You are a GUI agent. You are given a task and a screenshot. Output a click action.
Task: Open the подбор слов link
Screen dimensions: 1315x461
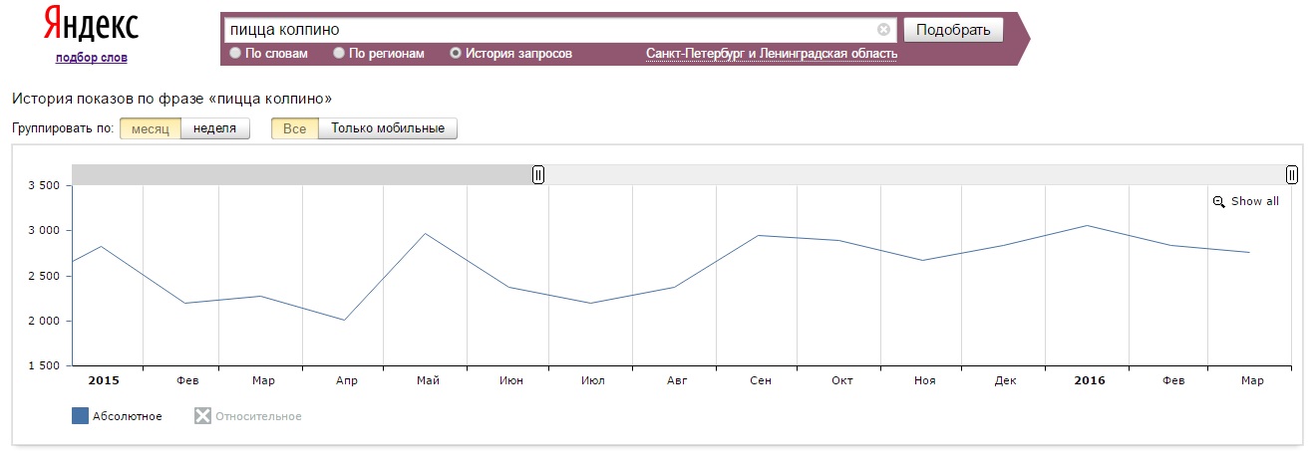92,58
